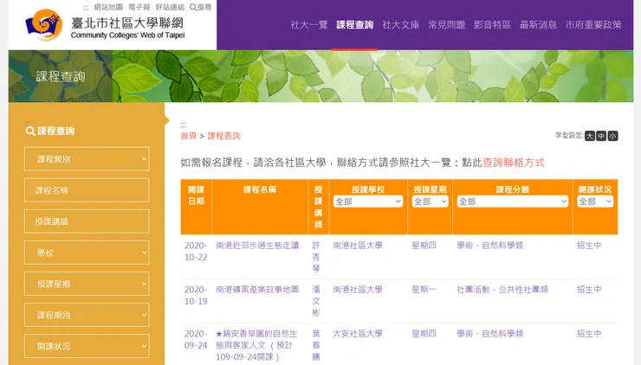Click 星期四 in the 2020-10-22 row
This screenshot has height=365, width=641.
[x=424, y=246]
